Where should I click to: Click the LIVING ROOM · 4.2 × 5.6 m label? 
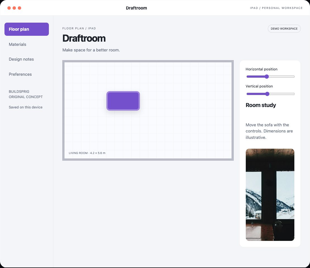(87, 153)
